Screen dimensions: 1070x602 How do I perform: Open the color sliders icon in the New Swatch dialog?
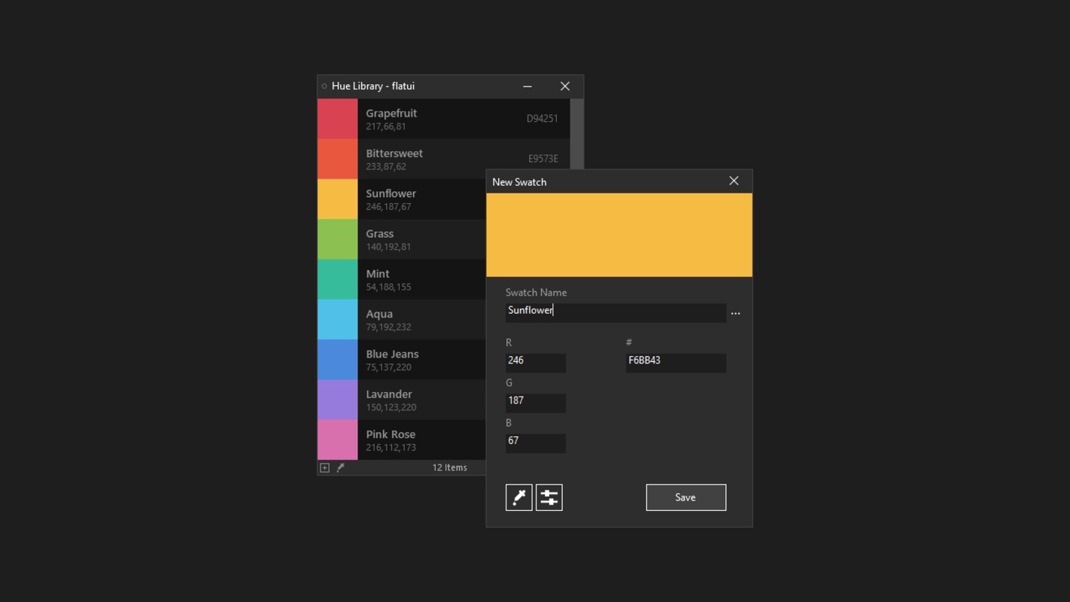(549, 497)
